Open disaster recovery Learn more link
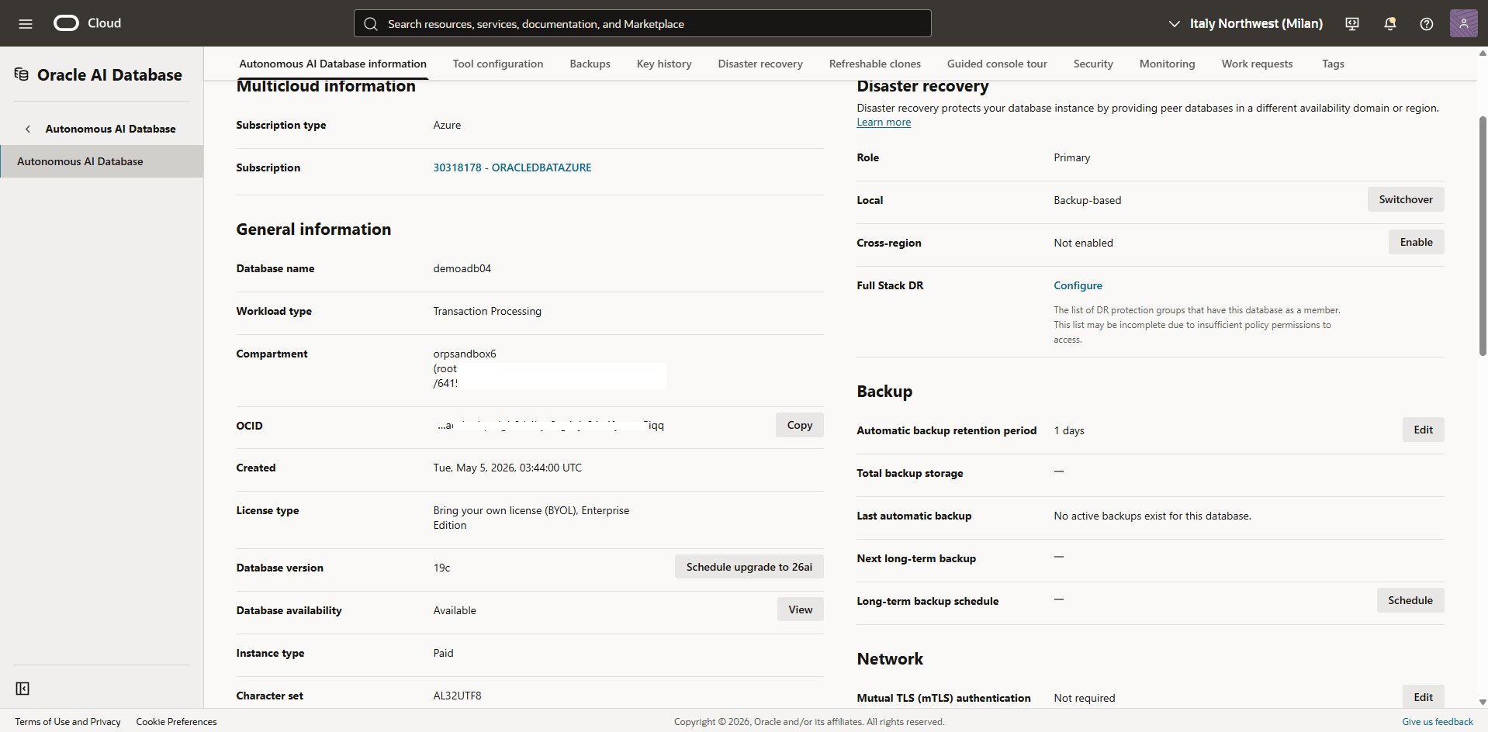 pos(884,123)
